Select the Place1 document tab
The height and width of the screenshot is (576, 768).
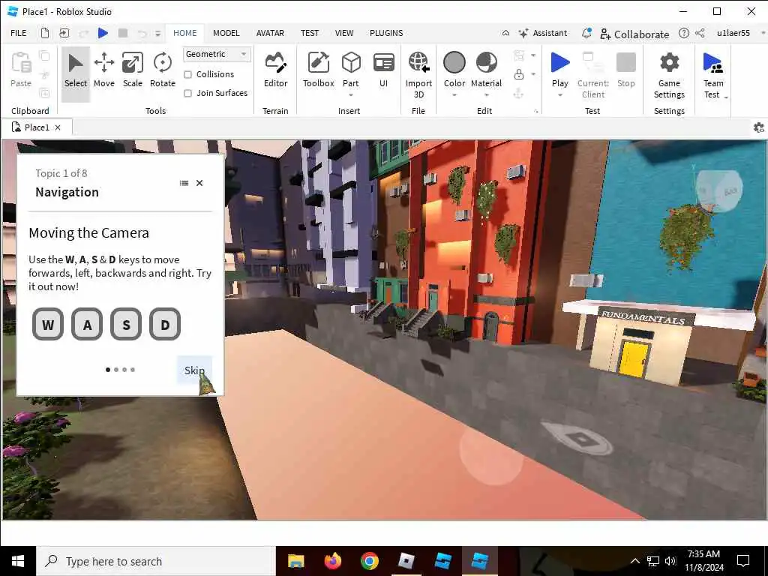click(x=37, y=127)
